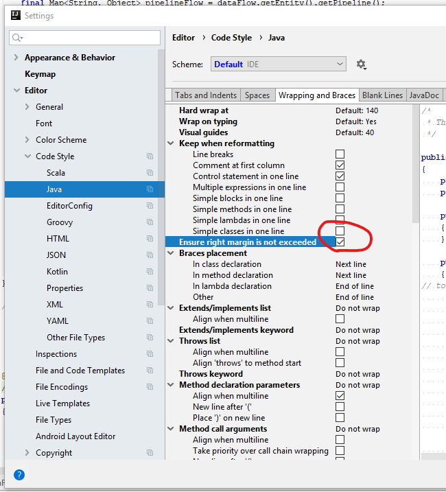Check New line after '(' option
Screen dimensions: 446x492
[340, 407]
